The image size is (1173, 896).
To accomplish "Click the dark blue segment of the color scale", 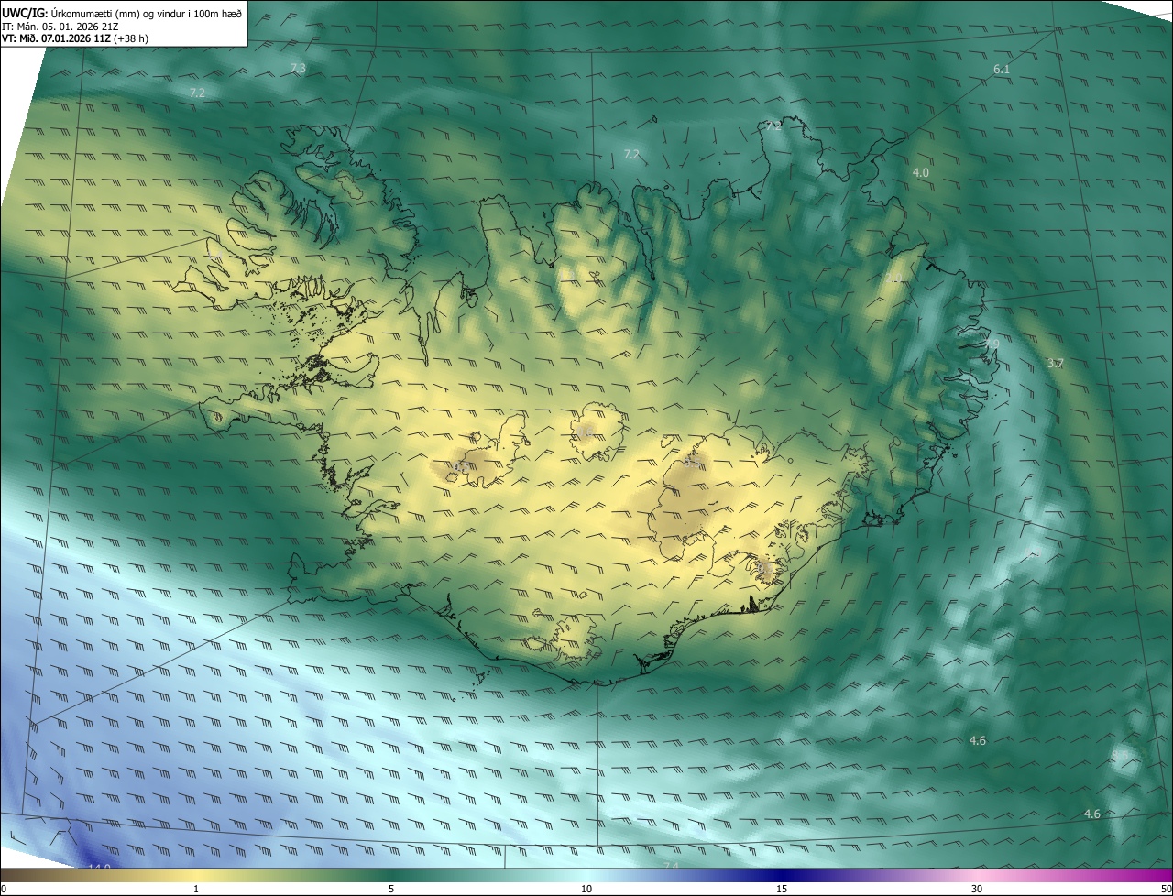I will pyautogui.click(x=782, y=876).
